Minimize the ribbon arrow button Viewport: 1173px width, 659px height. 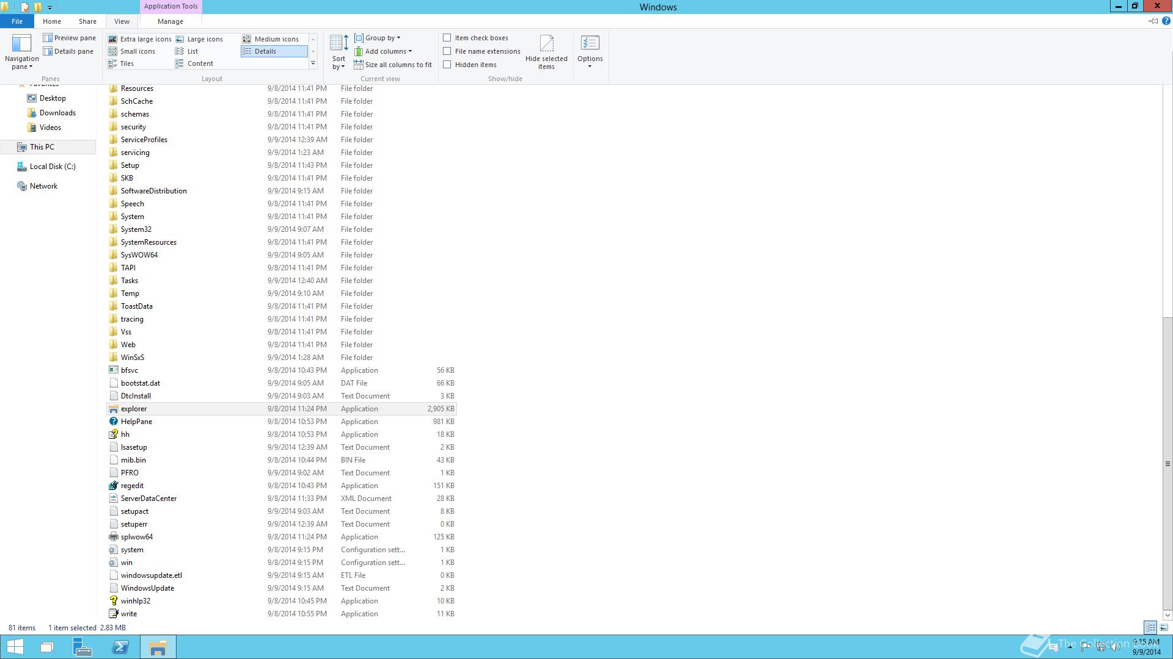[1153, 21]
